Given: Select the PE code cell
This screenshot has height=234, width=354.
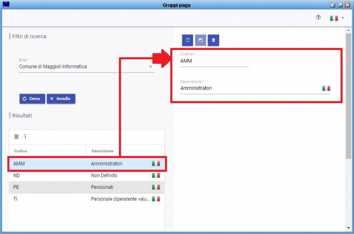Looking at the screenshot, I should (x=16, y=187).
